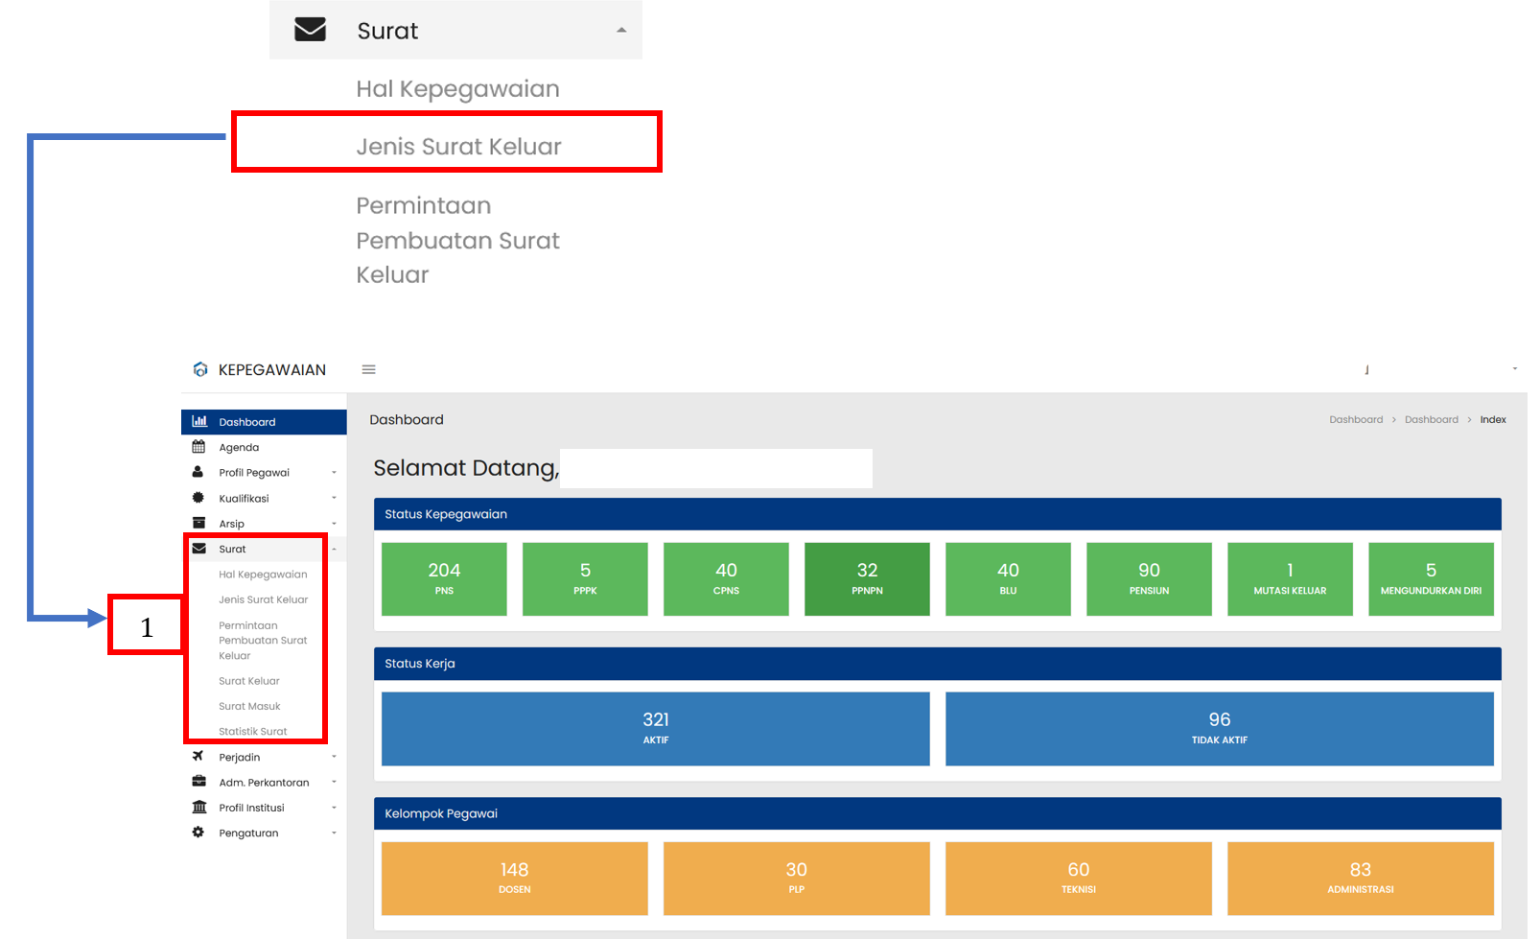The image size is (1540, 939).
Task: Click the Agenda calendar icon
Action: (x=198, y=447)
